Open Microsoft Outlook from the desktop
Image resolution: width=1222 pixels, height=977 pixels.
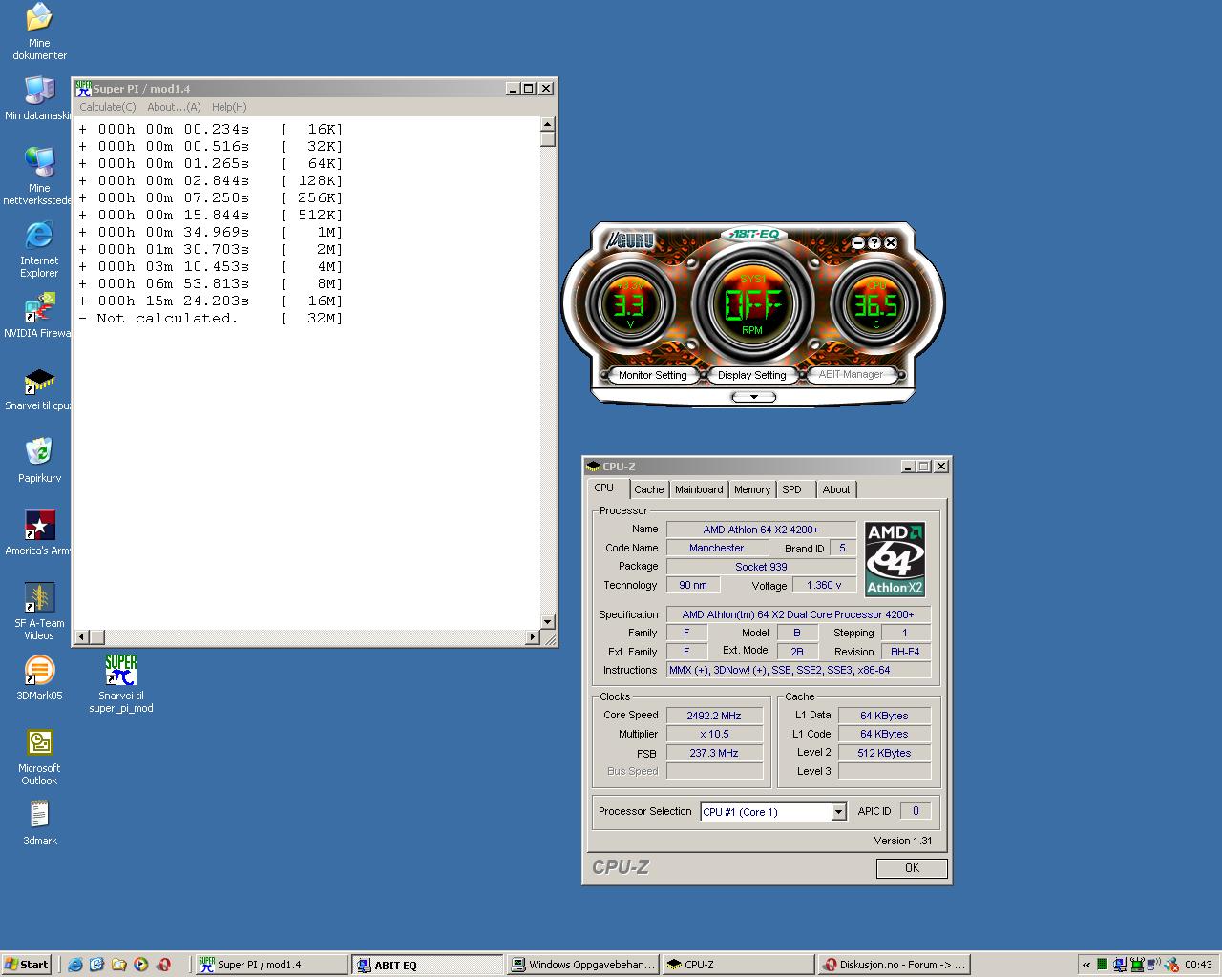pos(39,757)
